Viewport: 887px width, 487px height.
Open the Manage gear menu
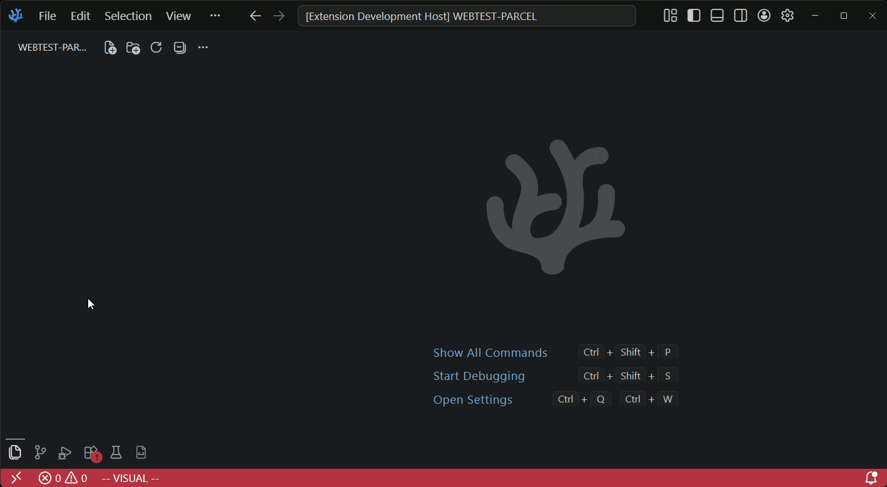[x=788, y=16]
